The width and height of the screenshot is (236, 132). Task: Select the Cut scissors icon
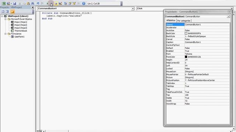coord(20,3)
